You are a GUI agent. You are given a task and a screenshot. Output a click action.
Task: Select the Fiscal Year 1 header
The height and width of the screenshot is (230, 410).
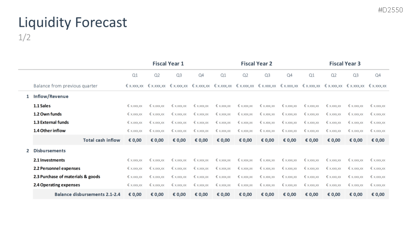(x=168, y=64)
